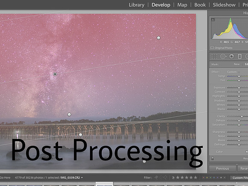
Task: Select the Red Eye Correction tool
Action: coord(232,56)
